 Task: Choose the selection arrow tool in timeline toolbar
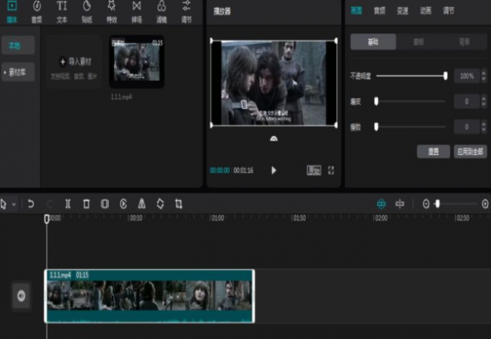point(4,204)
